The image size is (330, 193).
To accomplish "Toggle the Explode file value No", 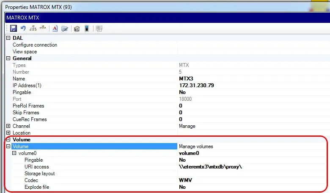I will [182, 187].
